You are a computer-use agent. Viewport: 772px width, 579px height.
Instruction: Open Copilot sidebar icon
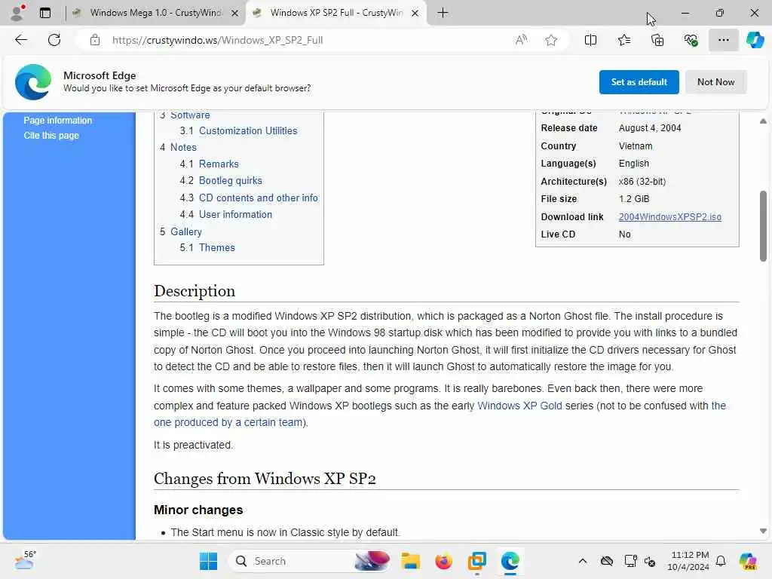[x=755, y=40]
